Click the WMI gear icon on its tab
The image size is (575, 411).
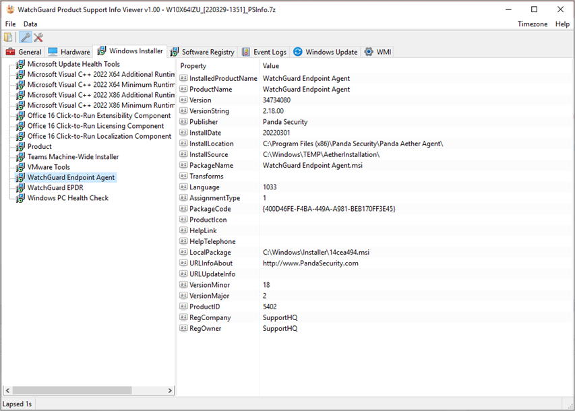click(368, 51)
